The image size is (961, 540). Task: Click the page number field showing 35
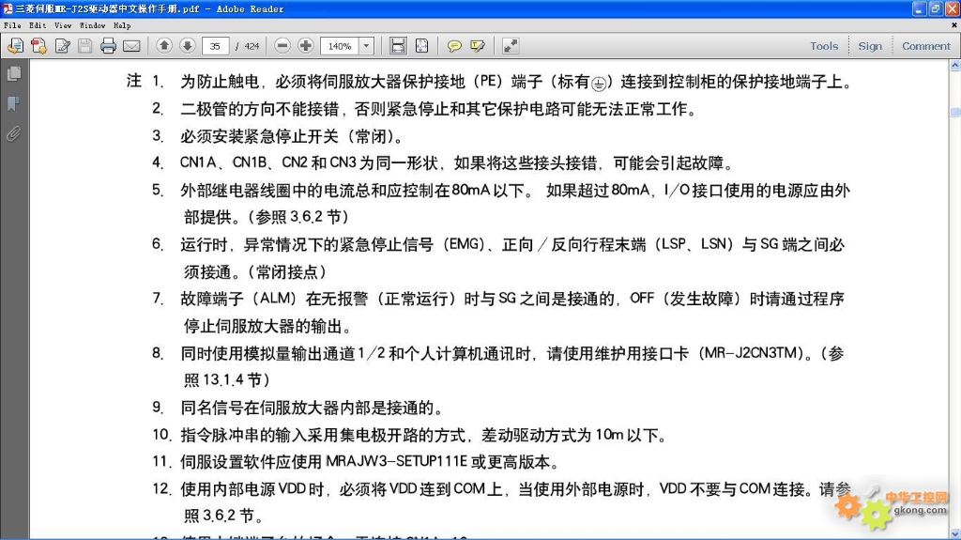[215, 46]
